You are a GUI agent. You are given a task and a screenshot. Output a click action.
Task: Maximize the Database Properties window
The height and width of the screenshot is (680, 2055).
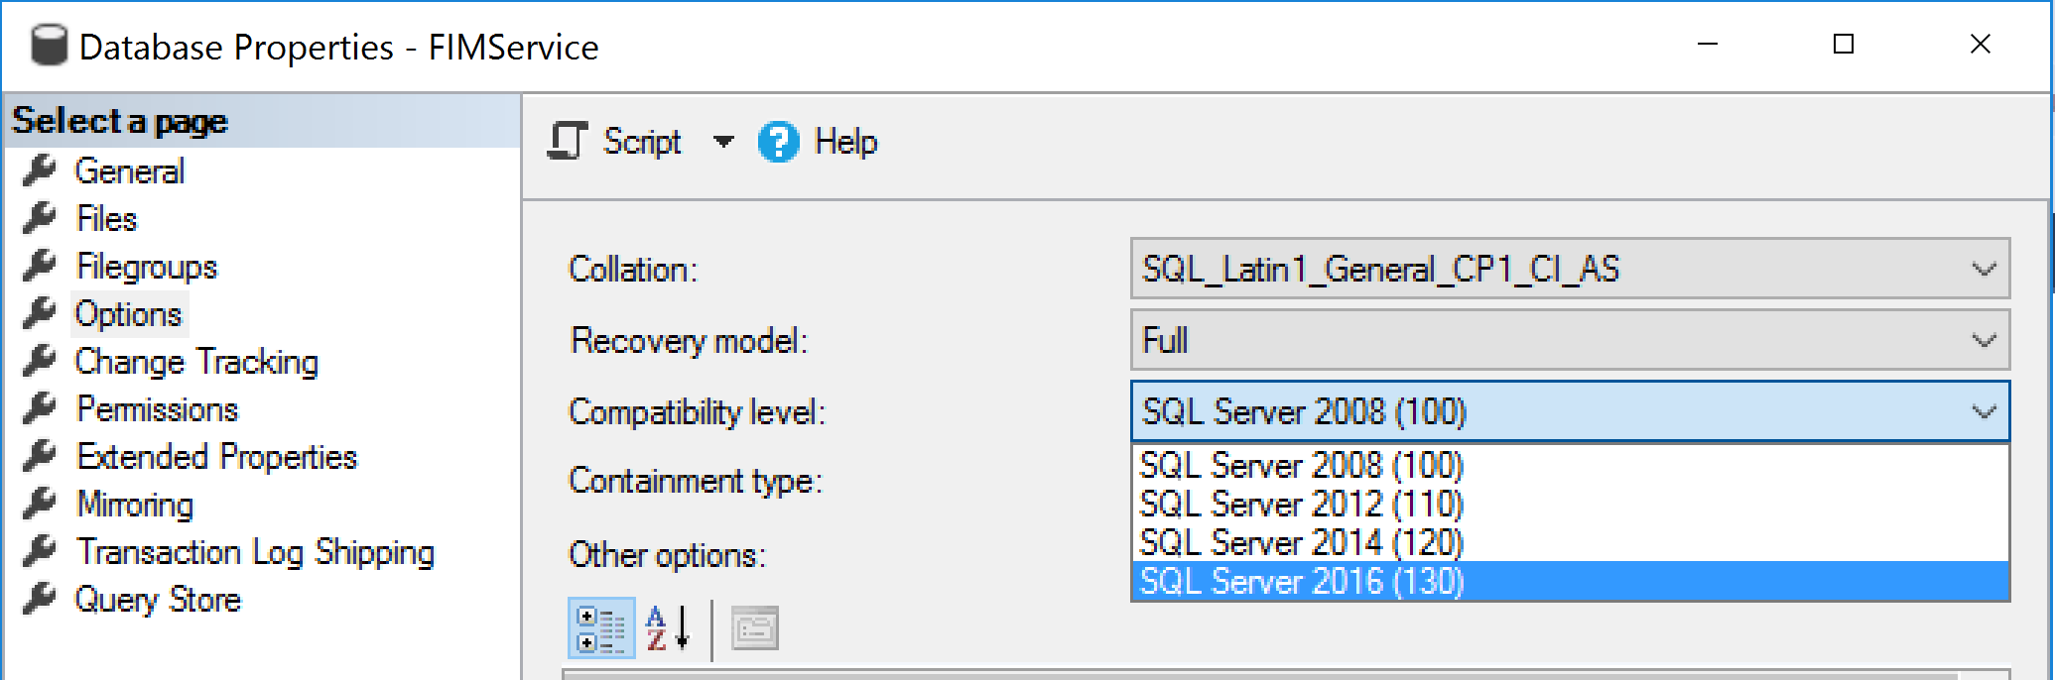pyautogui.click(x=1843, y=45)
